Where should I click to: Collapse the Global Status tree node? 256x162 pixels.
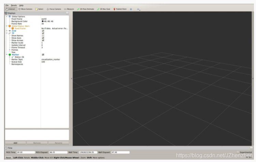click(x=7, y=26)
